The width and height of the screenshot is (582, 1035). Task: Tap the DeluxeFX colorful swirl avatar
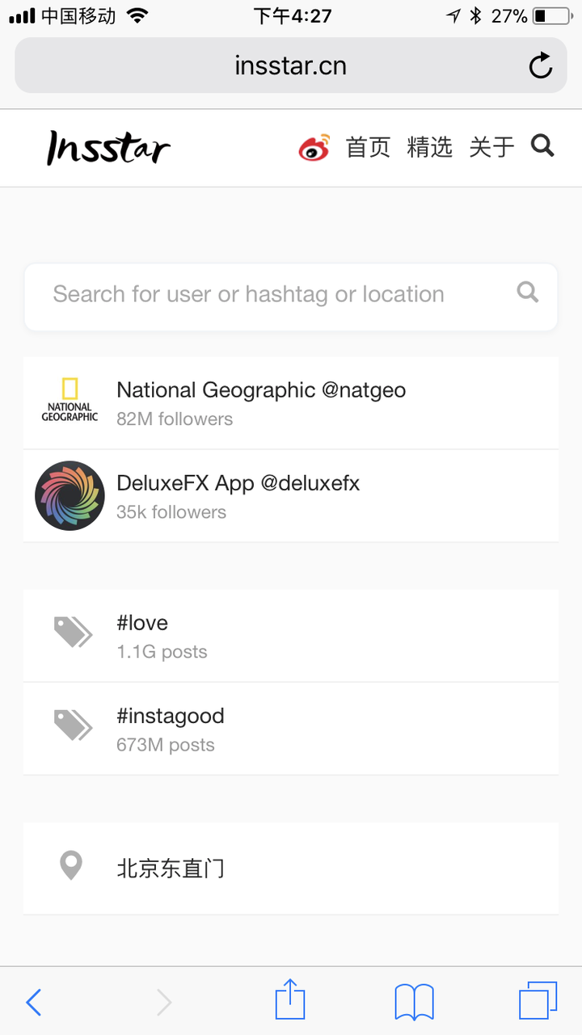pyautogui.click(x=70, y=495)
